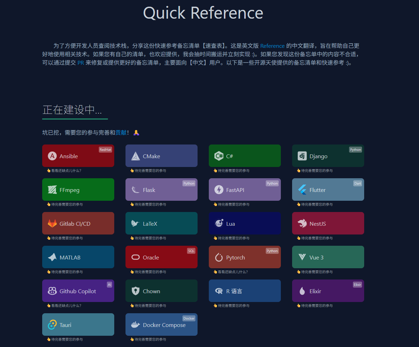Open the MATLAB reference card
Image resolution: width=419 pixels, height=347 pixels.
coord(78,257)
